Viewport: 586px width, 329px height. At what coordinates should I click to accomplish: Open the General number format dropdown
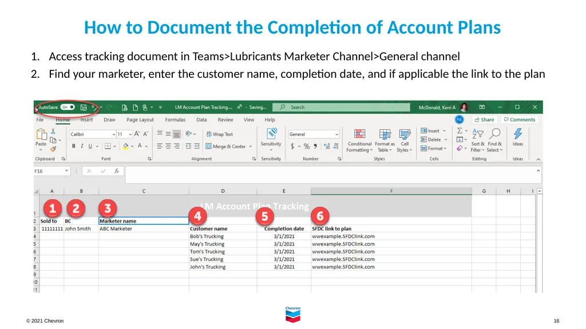click(336, 134)
